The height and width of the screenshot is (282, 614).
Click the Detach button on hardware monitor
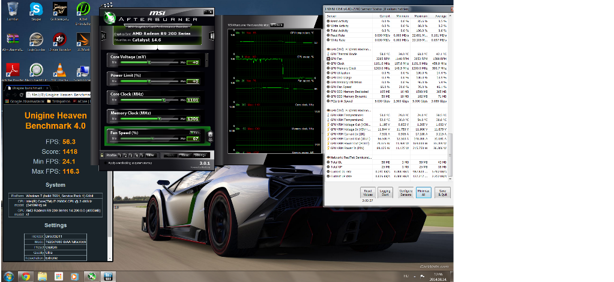(277, 25)
